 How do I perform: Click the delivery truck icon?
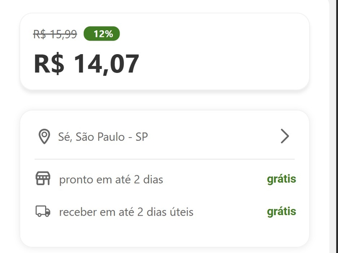coord(43,212)
